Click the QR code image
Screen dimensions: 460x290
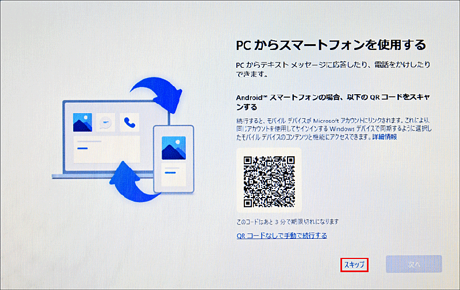click(269, 181)
